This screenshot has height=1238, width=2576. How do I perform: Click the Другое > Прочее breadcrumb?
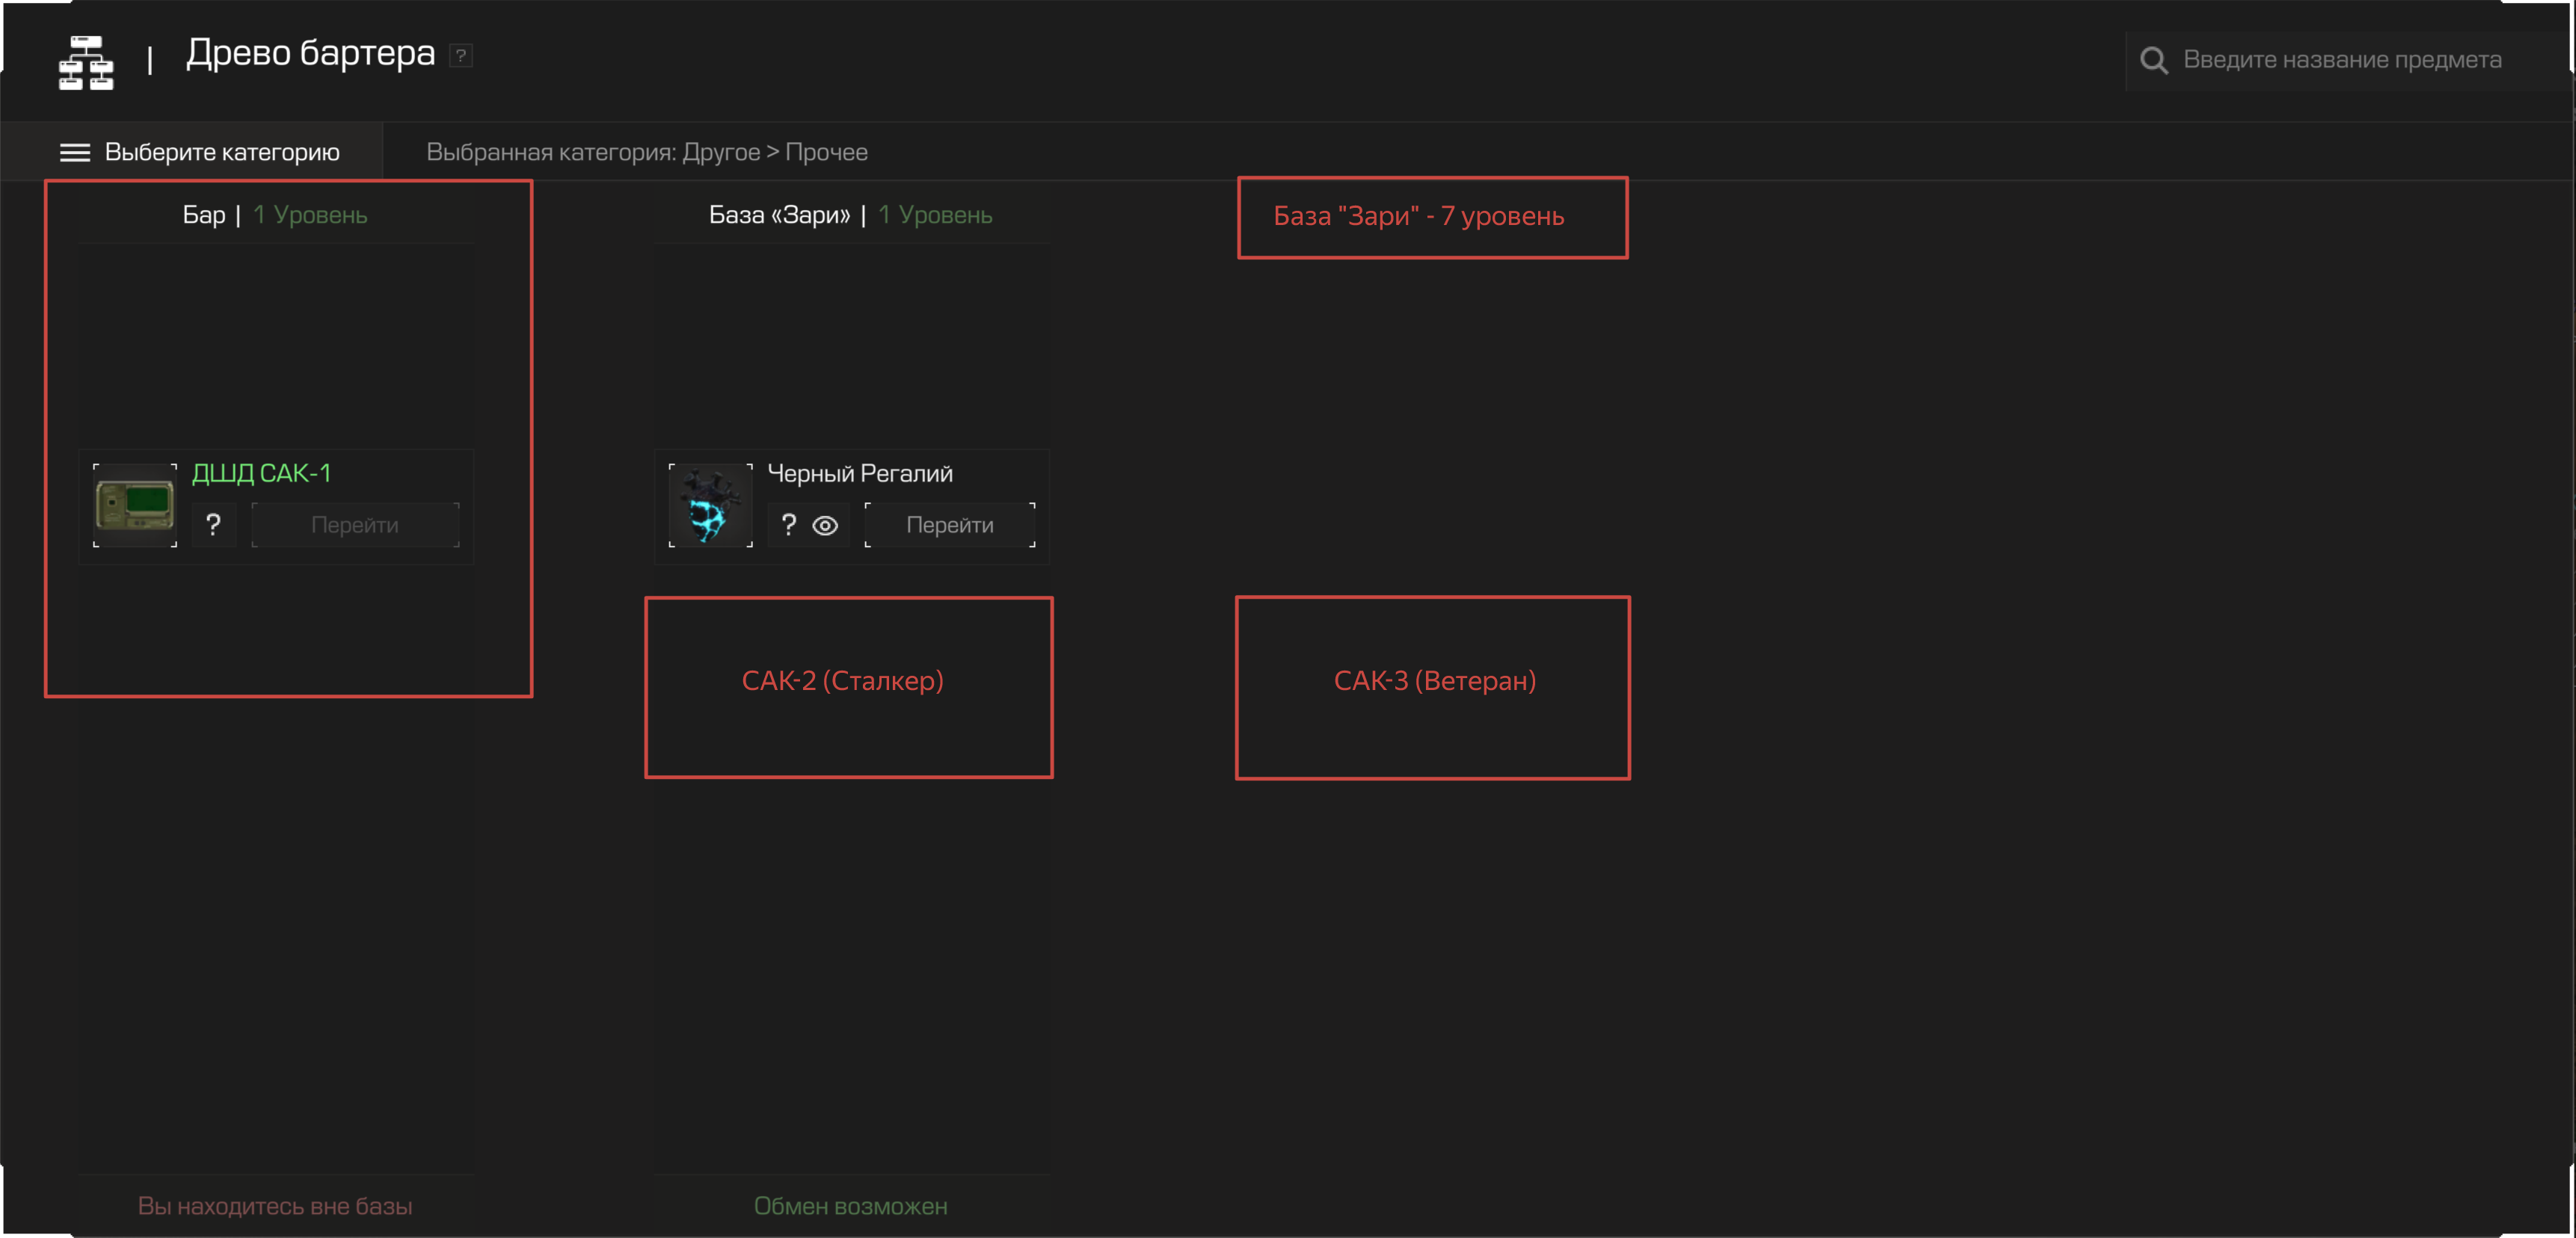pos(774,152)
